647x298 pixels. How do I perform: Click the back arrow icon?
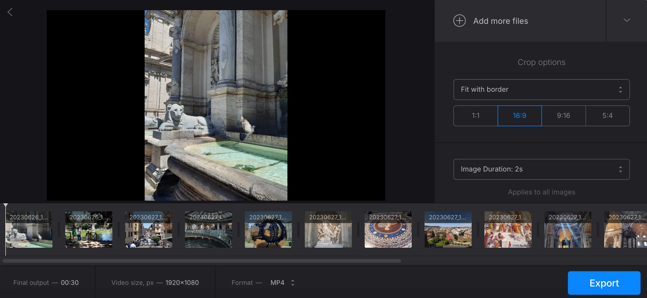pos(10,12)
